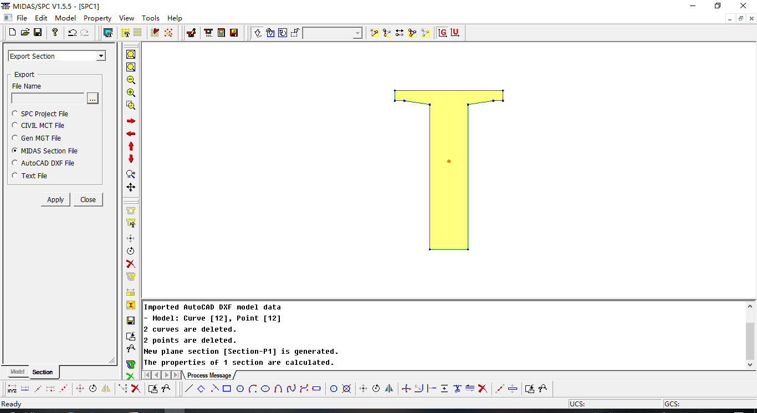This screenshot has height=413, width=757.
Task: Click the Apply button
Action: coord(55,200)
